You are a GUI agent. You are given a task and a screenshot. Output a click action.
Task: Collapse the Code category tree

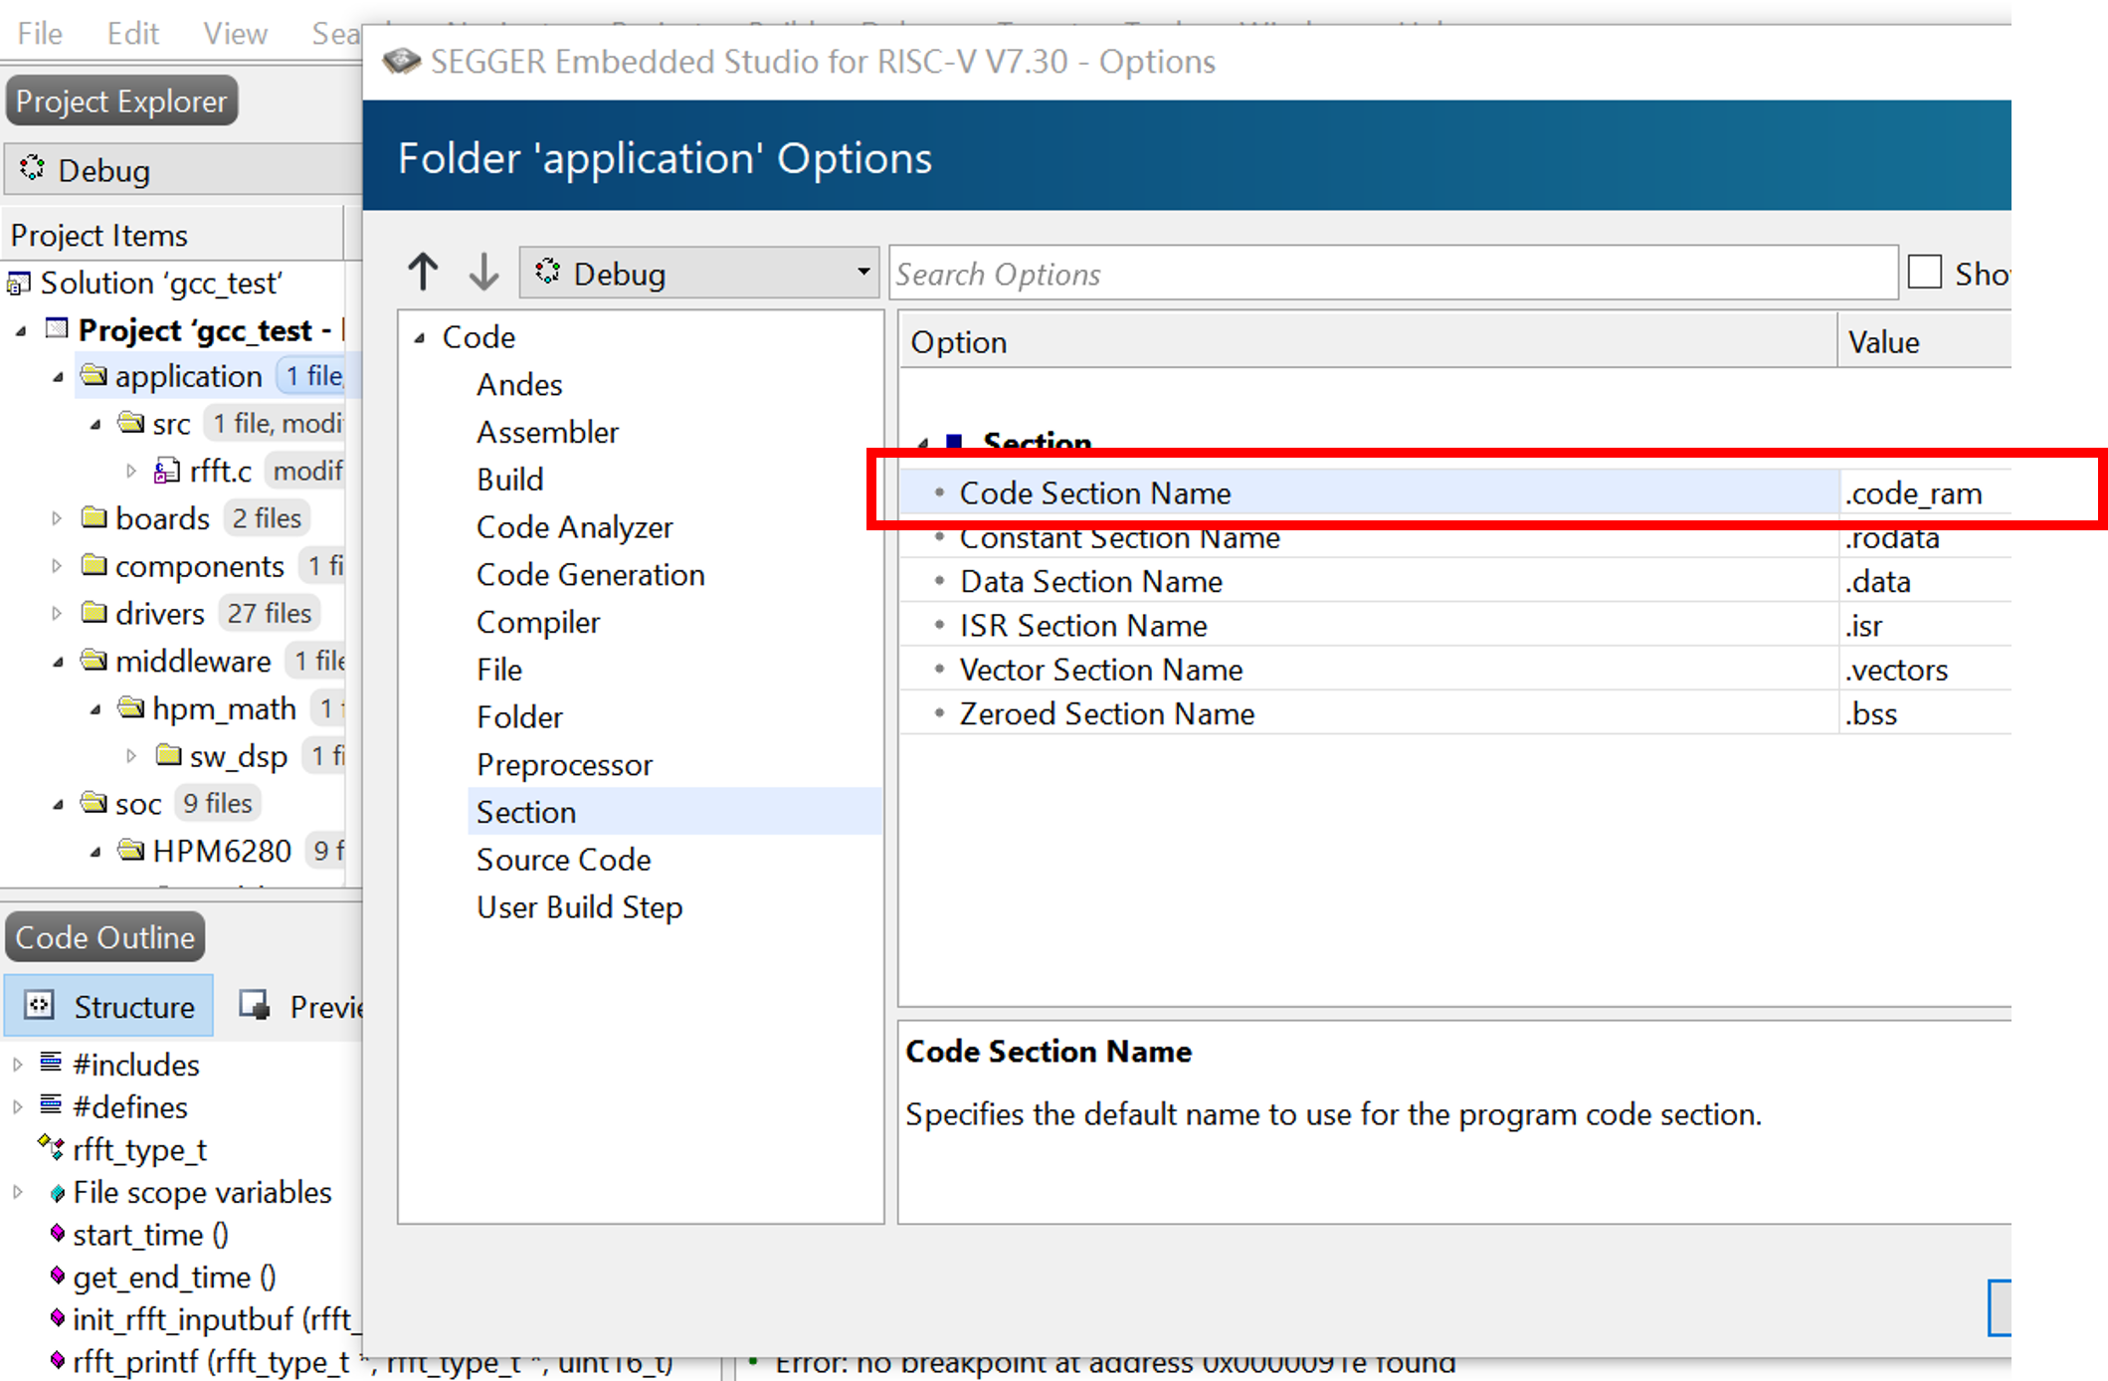tap(420, 338)
